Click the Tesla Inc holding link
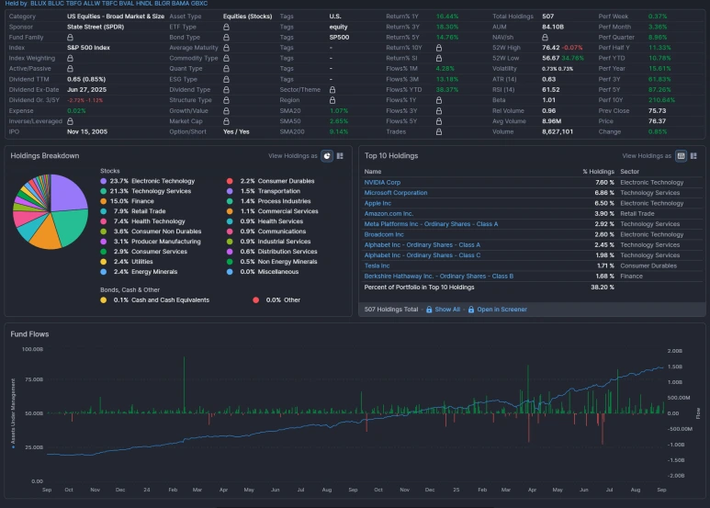710x508 pixels. 377,265
